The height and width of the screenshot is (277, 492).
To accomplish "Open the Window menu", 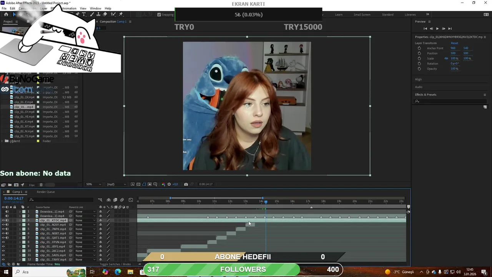I will (95, 8).
